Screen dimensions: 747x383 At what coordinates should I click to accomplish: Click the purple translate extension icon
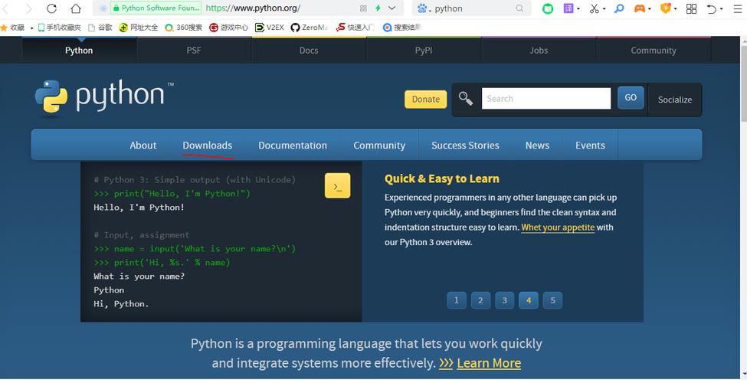[x=568, y=8]
